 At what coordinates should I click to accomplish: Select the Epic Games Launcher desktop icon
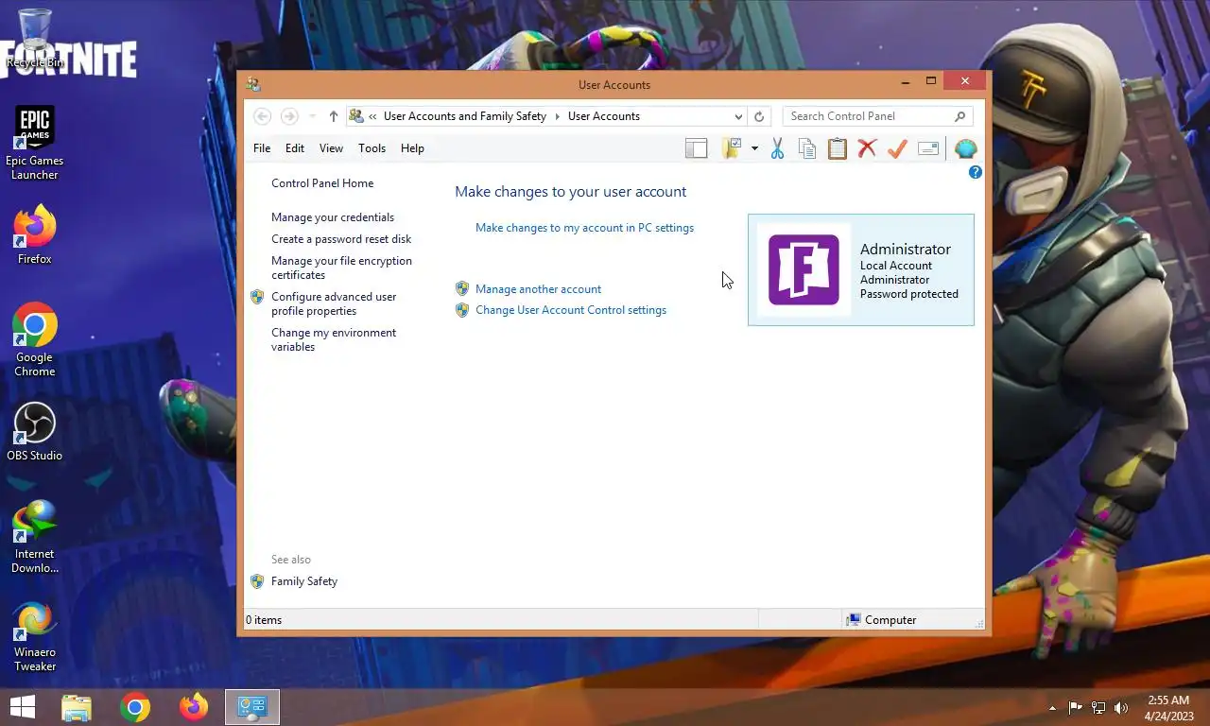tap(35, 144)
